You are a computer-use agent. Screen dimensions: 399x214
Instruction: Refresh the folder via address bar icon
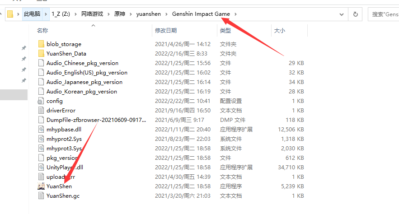(x=356, y=14)
